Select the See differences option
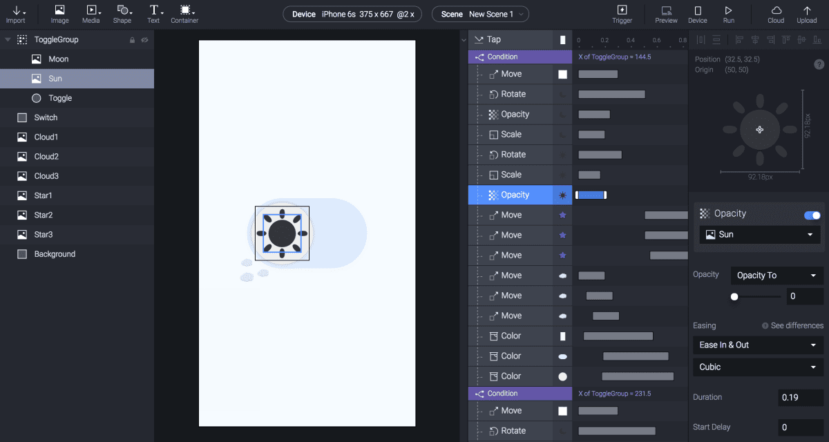The height and width of the screenshot is (442, 829). [x=792, y=325]
